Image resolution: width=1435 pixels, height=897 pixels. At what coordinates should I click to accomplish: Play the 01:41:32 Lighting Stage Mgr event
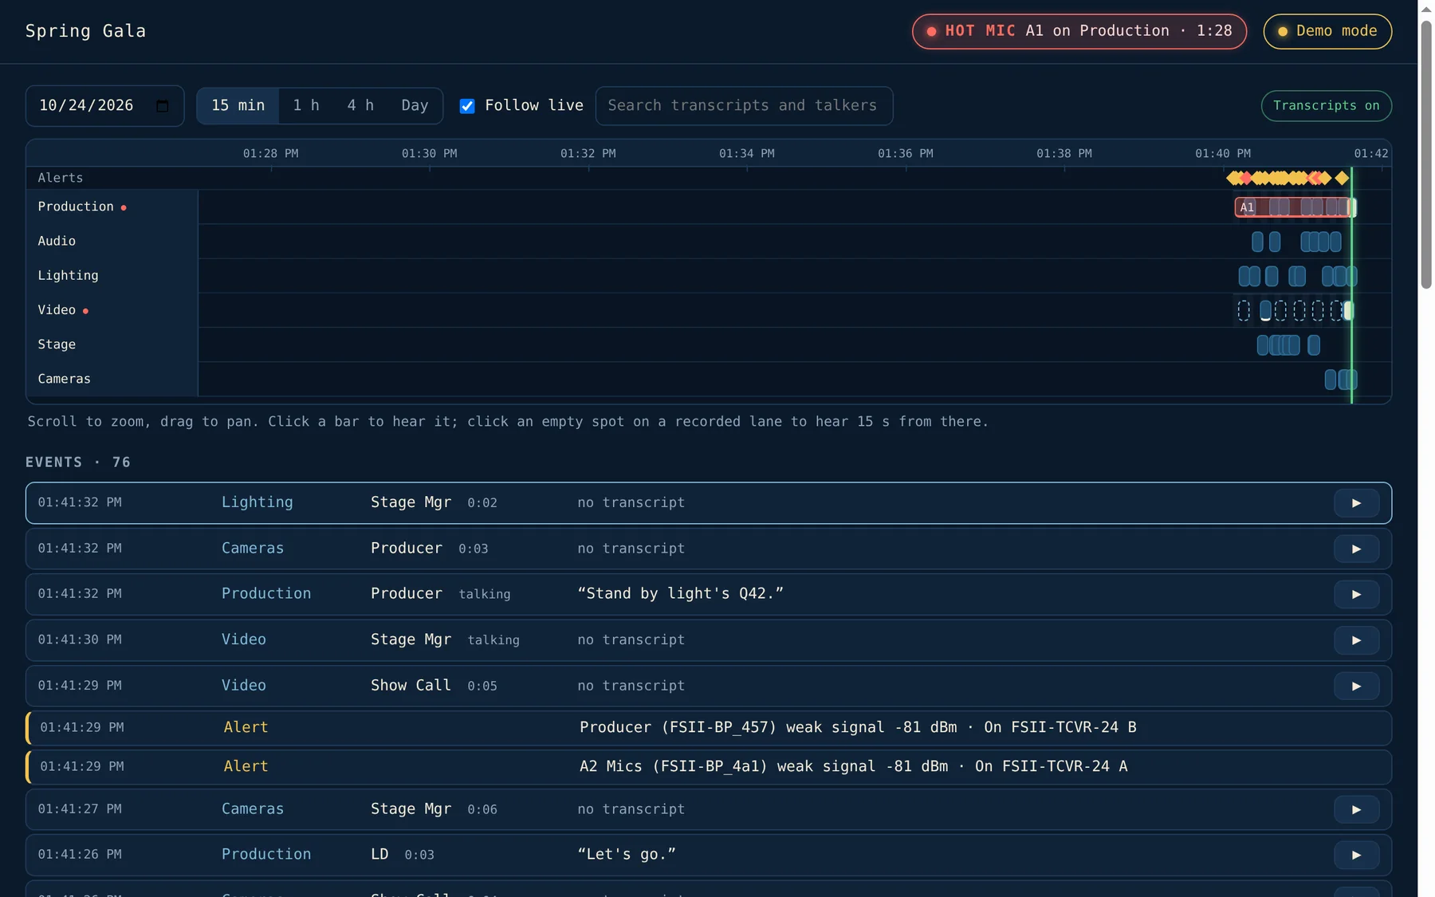[x=1356, y=503]
